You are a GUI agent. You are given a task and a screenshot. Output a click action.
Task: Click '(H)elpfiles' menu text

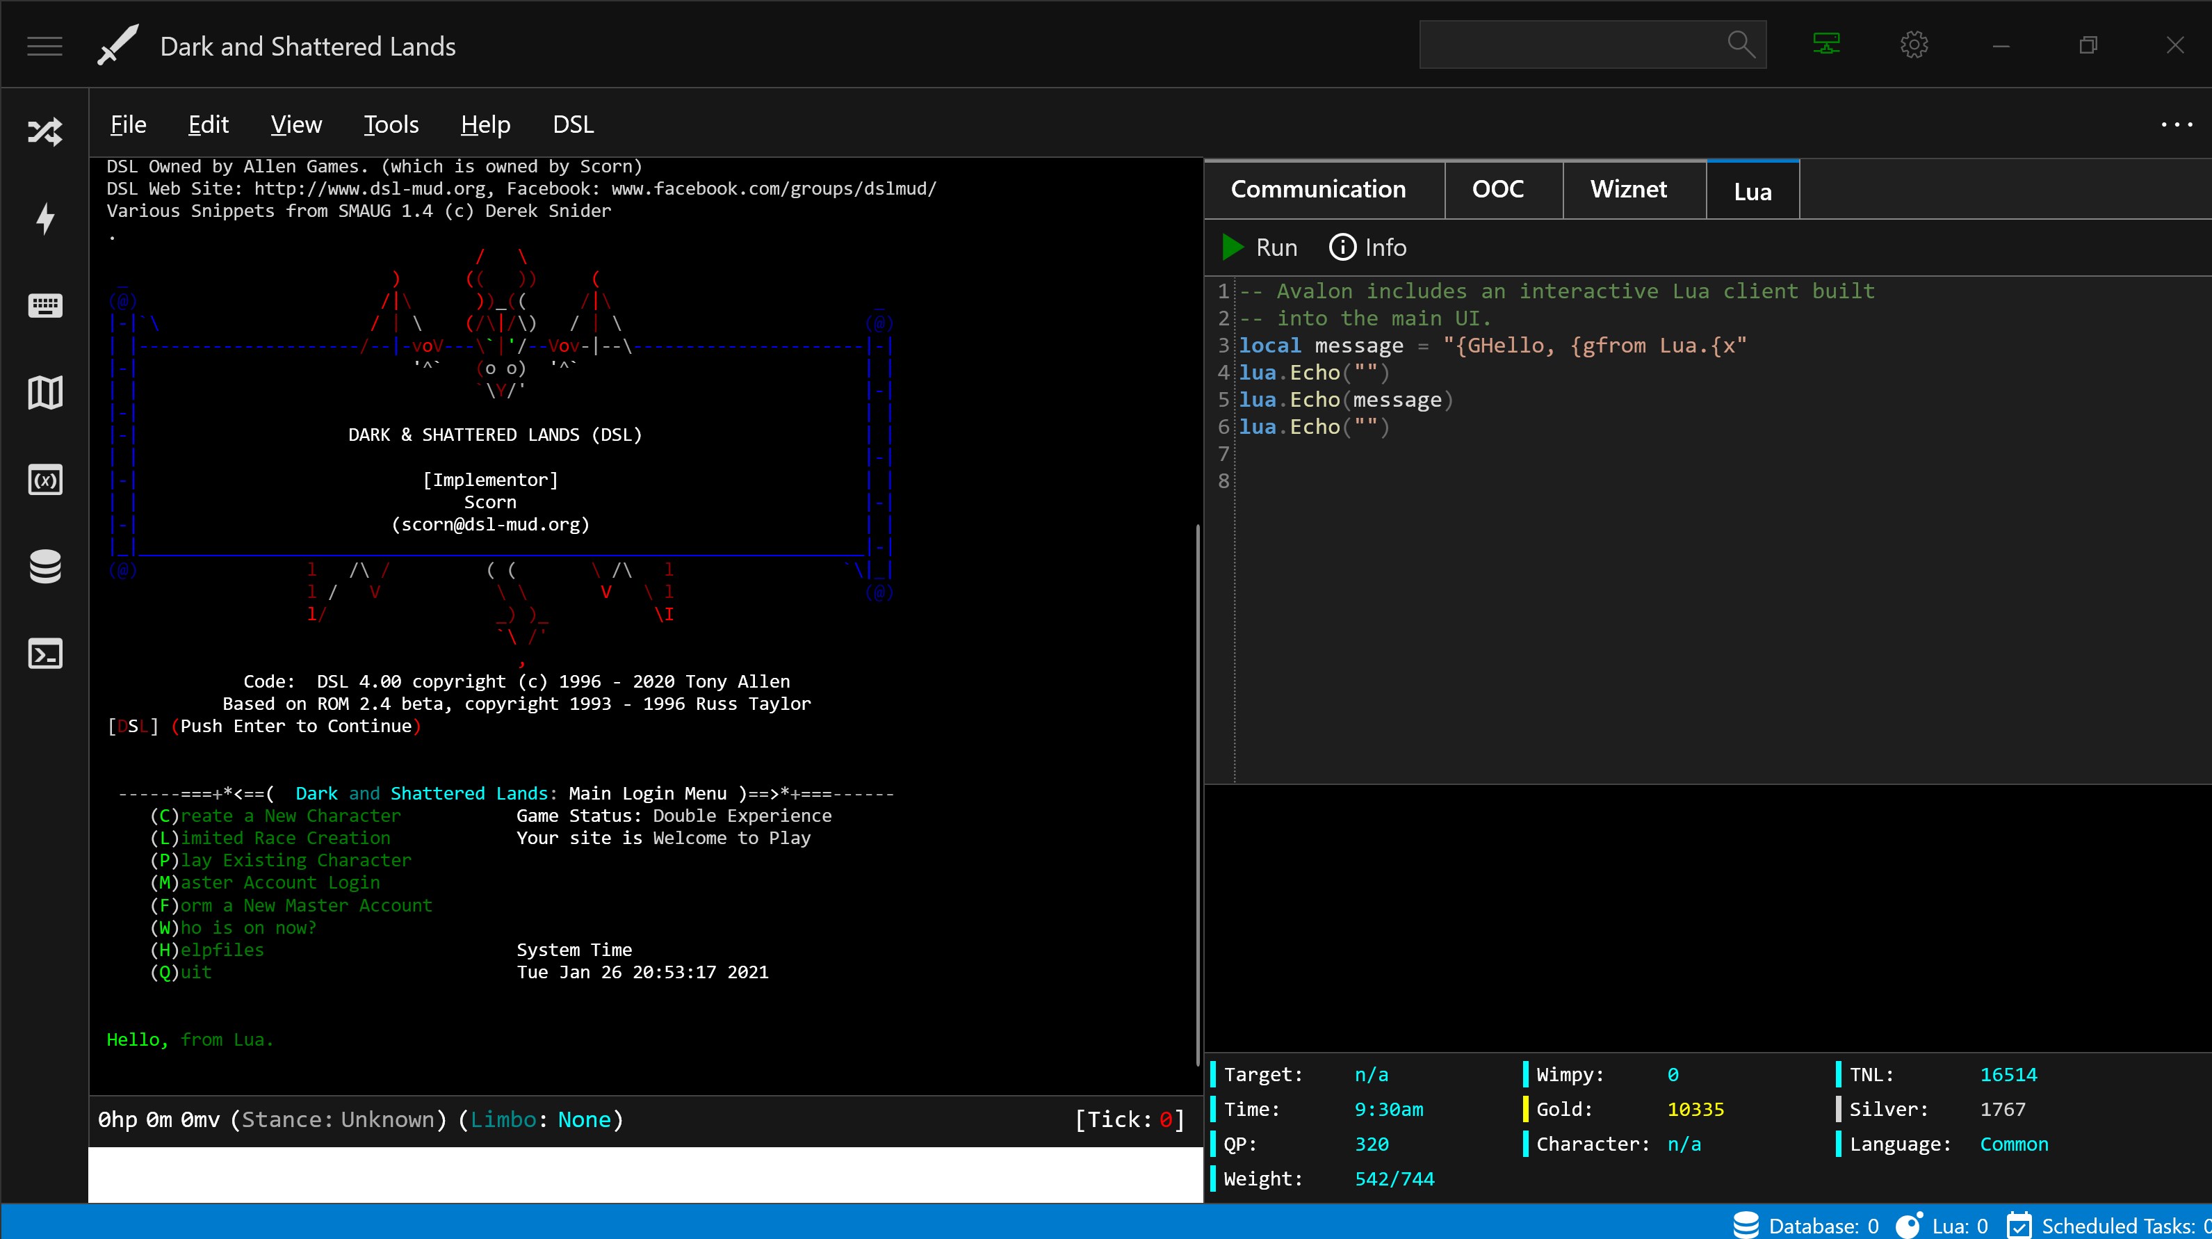point(206,950)
